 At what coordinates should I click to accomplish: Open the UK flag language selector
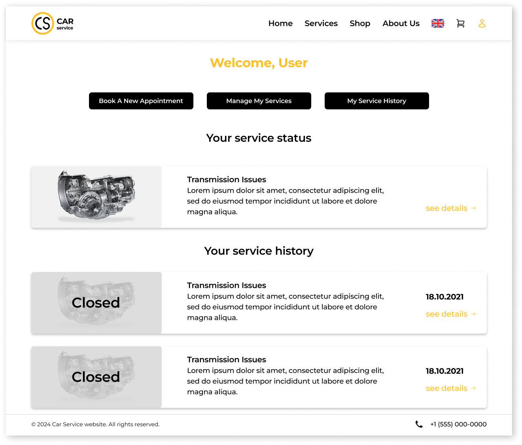point(437,23)
